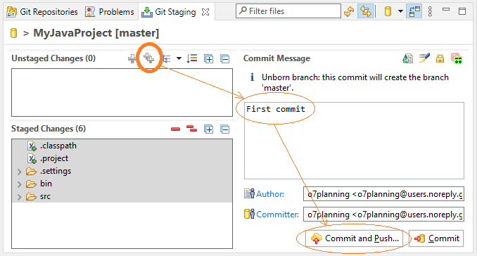Collapse all in Unstaged Changes panel
Viewport: 477px width, 256px height.
tap(225, 58)
